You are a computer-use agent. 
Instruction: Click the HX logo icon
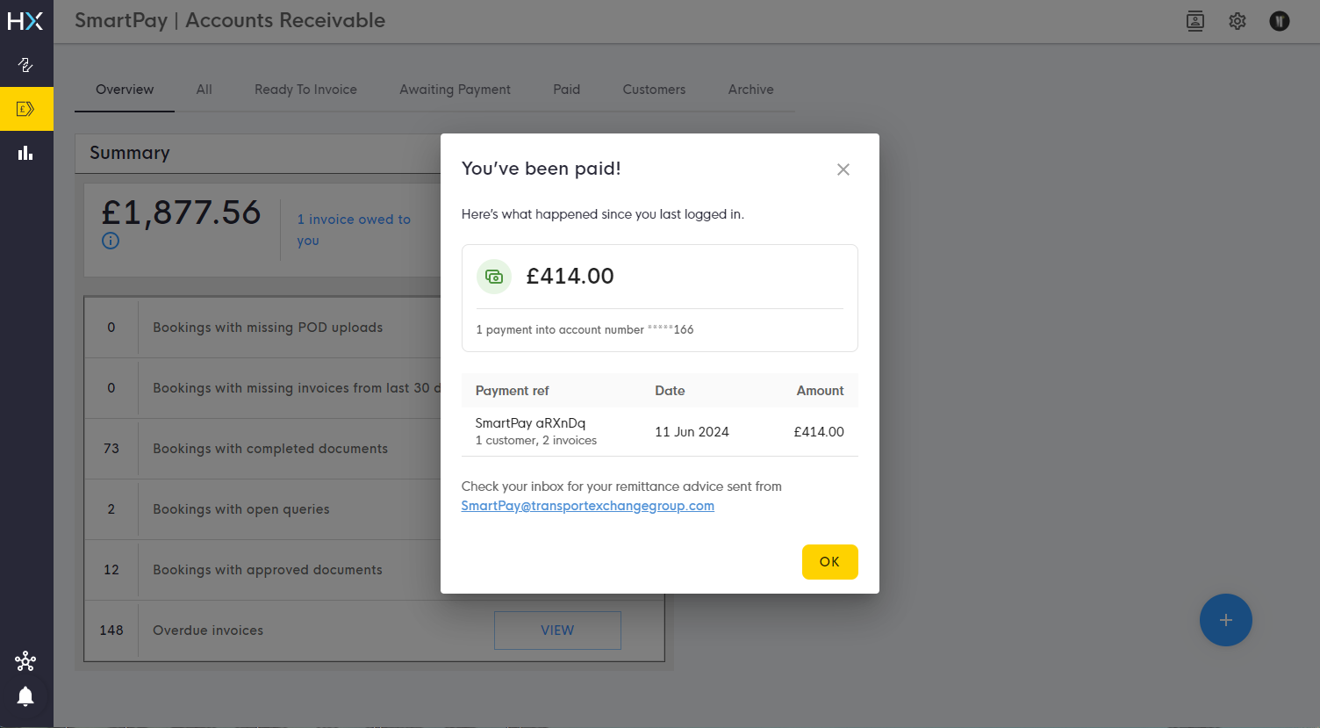click(x=25, y=21)
